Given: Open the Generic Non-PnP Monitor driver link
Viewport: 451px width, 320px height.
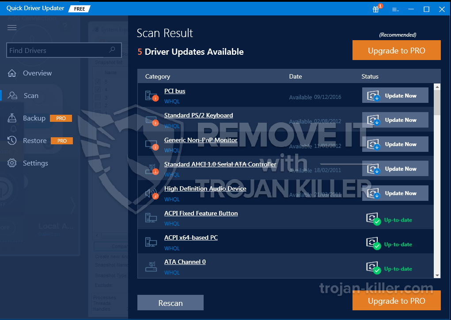Looking at the screenshot, I should pos(201,140).
